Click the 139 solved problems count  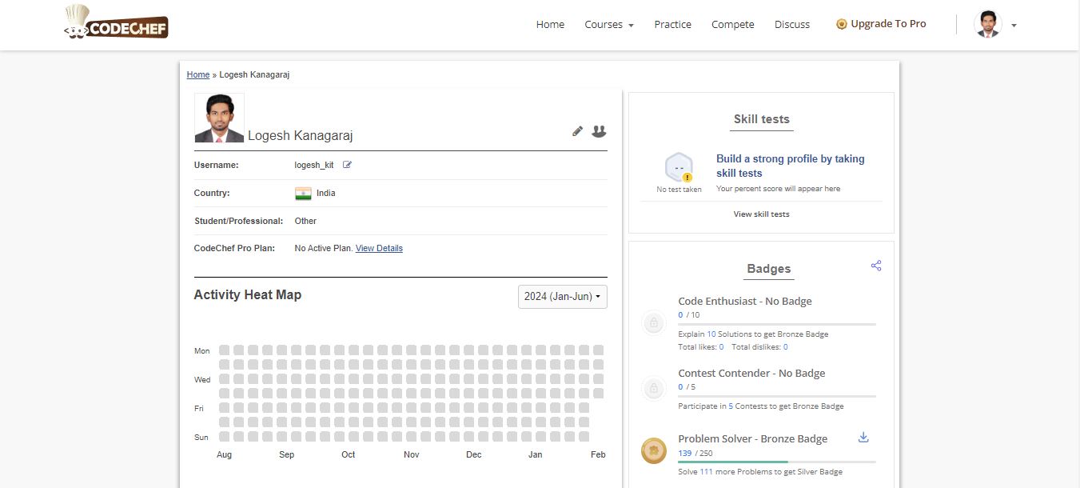(685, 453)
